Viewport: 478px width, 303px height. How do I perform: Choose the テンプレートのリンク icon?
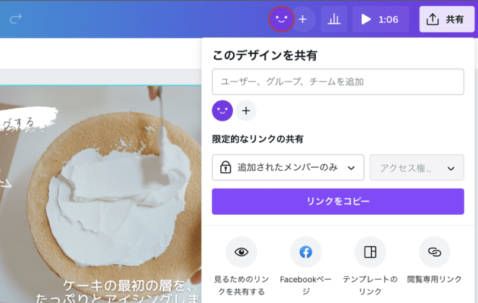[x=370, y=252]
